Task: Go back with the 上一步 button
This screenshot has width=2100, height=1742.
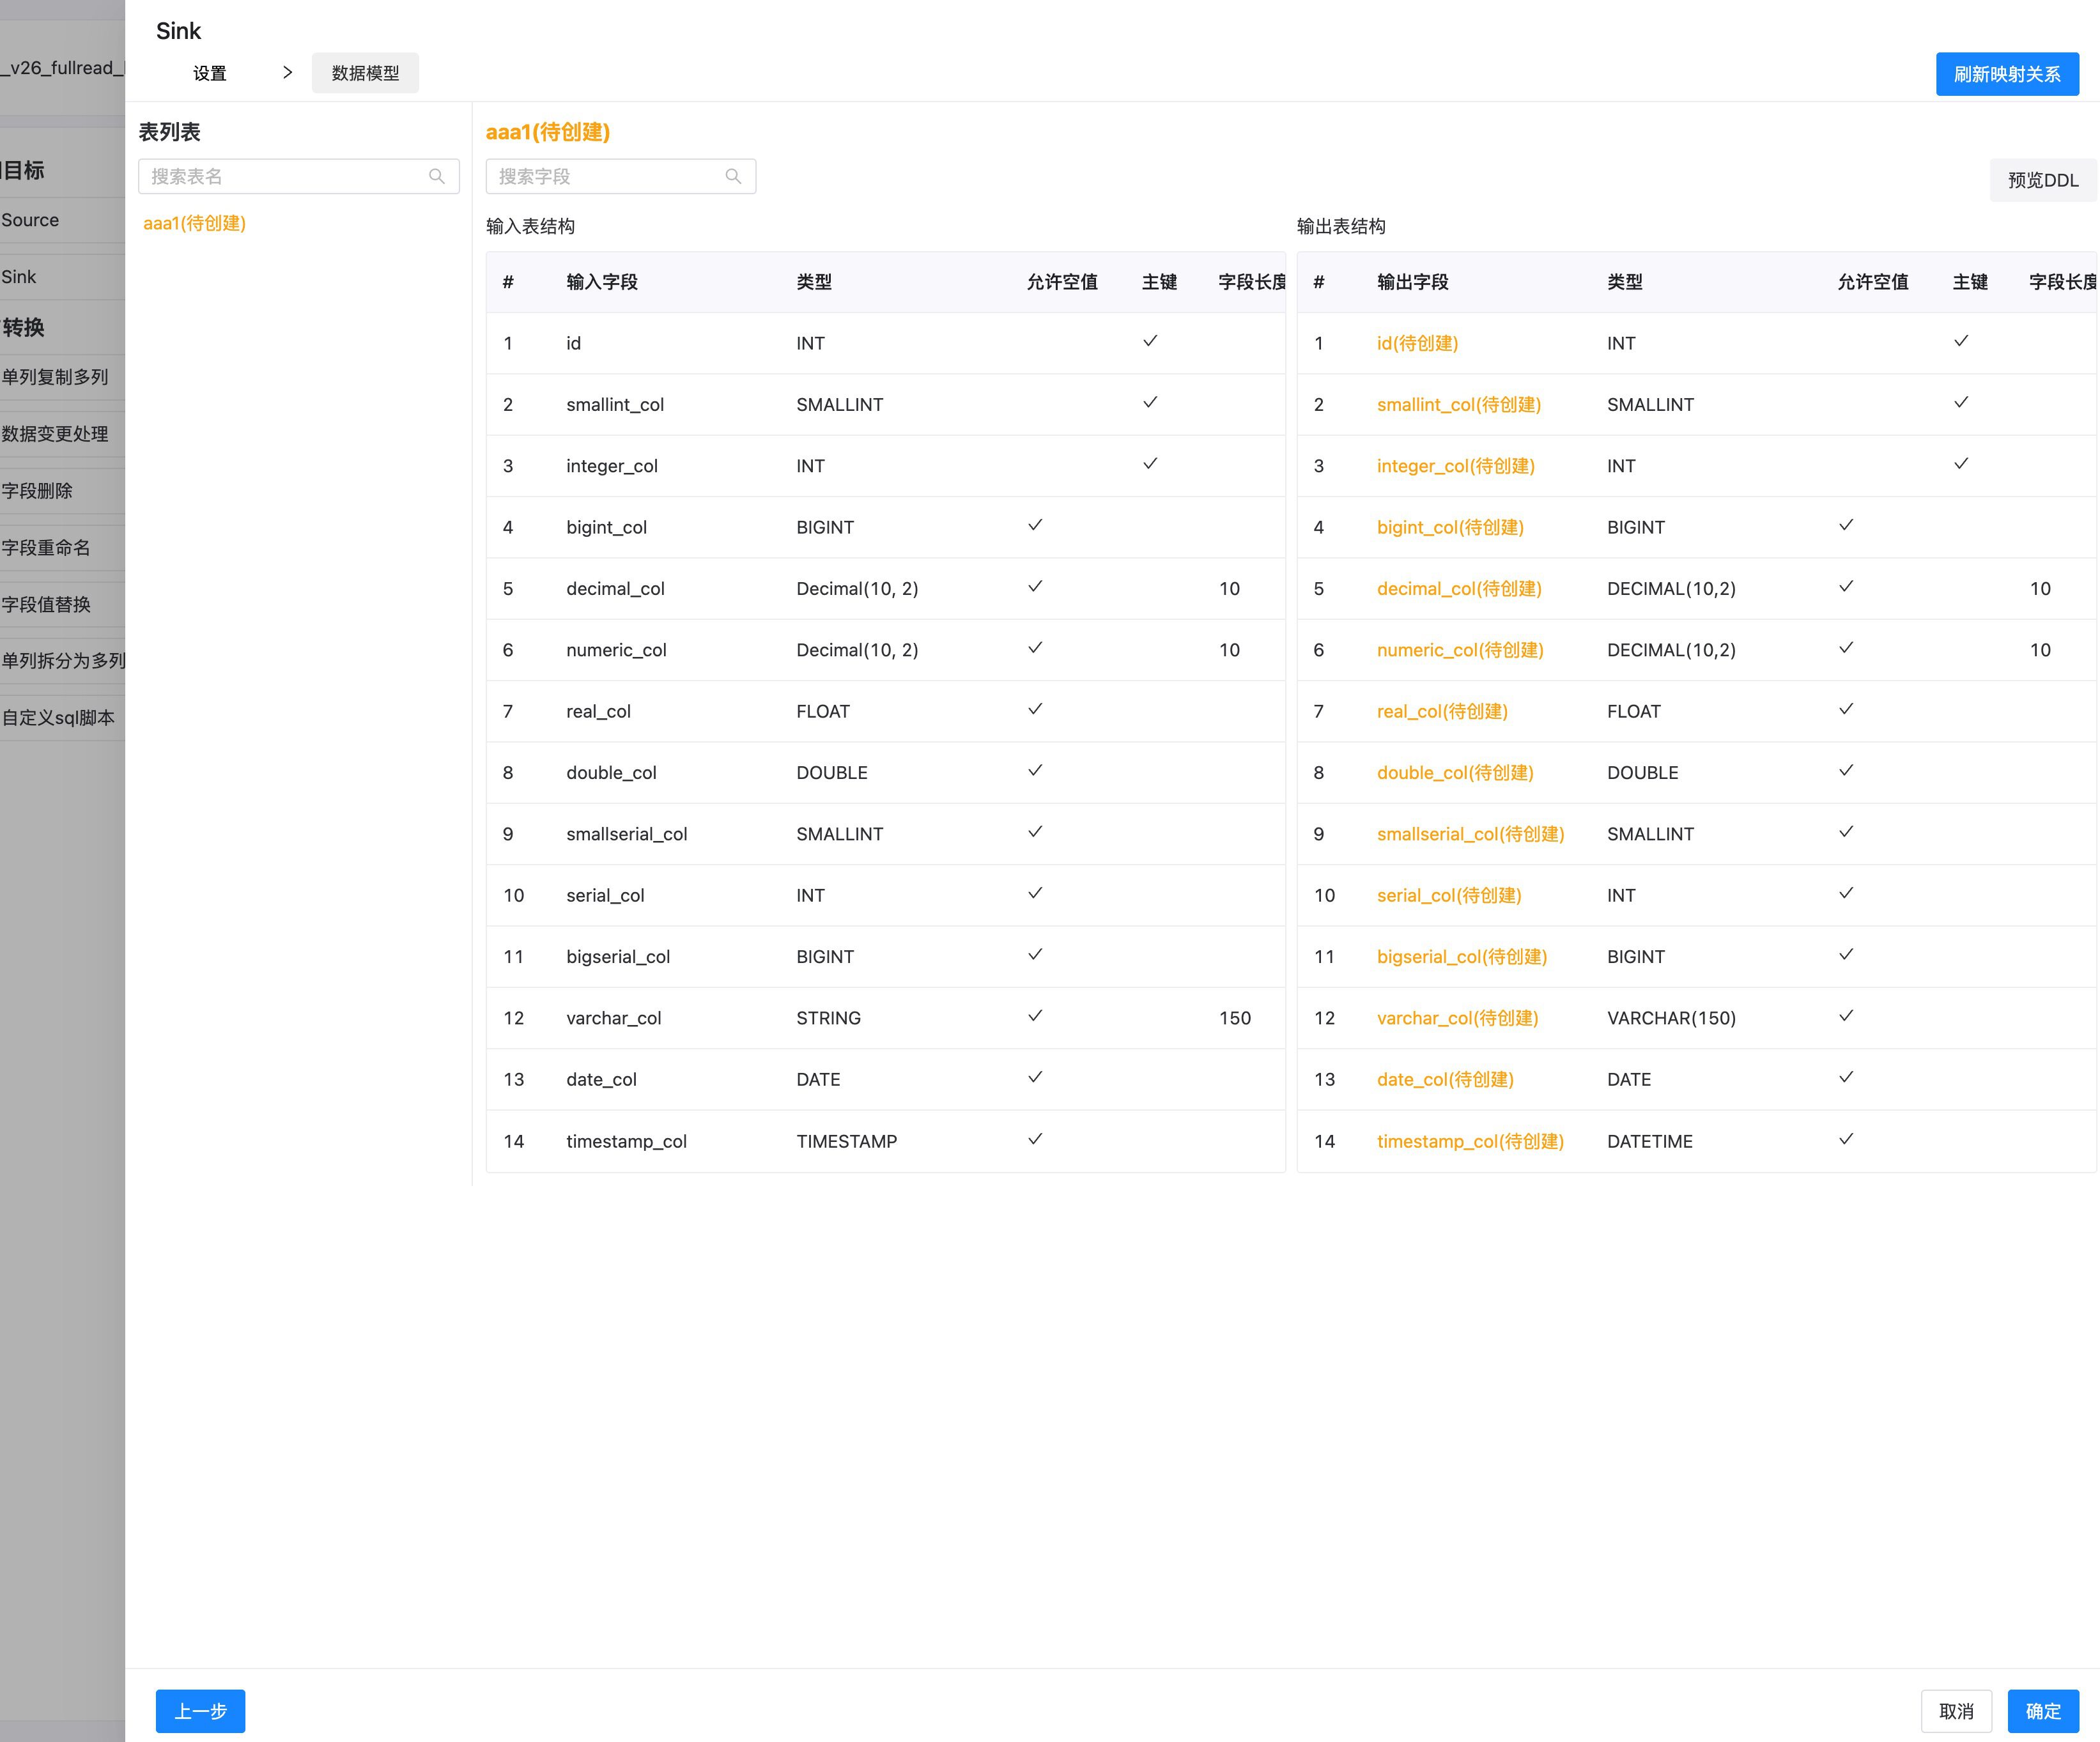Action: click(x=200, y=1711)
